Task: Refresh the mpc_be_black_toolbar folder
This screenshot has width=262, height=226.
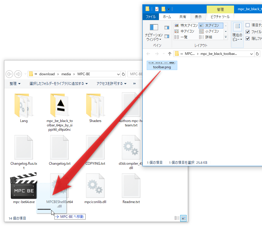Action: coord(257,54)
